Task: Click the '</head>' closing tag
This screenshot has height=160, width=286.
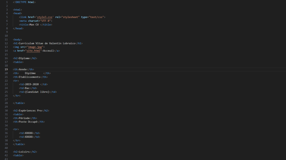Action: pos(18,28)
